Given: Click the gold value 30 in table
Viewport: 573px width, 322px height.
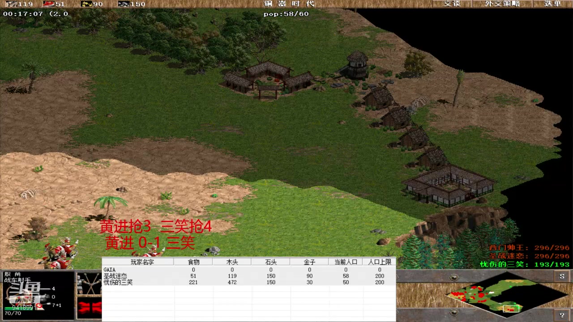Looking at the screenshot, I should (x=309, y=282).
